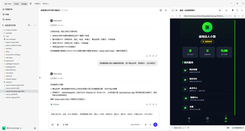The image size is (245, 131).
Task: Open package-lock.json in the file tree
Action: point(11,64)
